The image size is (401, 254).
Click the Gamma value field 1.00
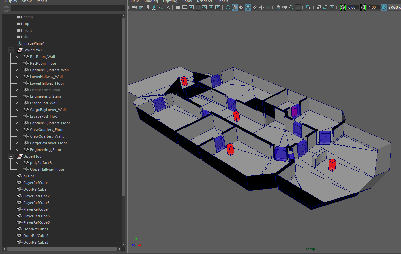[x=373, y=7]
